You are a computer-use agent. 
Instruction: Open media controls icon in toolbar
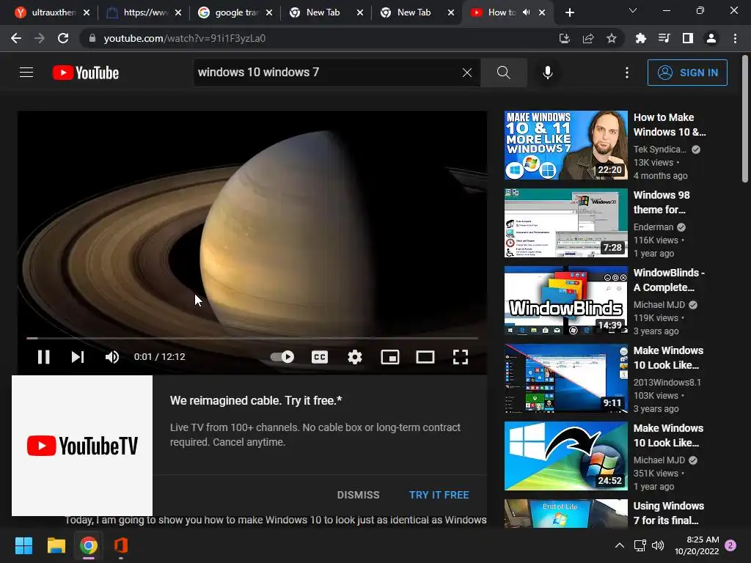[664, 38]
